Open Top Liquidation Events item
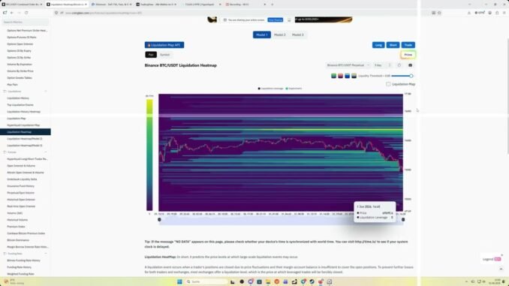Screen dimensions: 509x286 click(x=20, y=105)
